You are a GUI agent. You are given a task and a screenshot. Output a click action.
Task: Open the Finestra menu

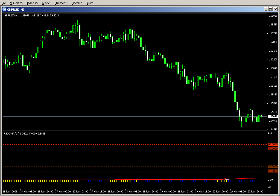pos(77,3)
